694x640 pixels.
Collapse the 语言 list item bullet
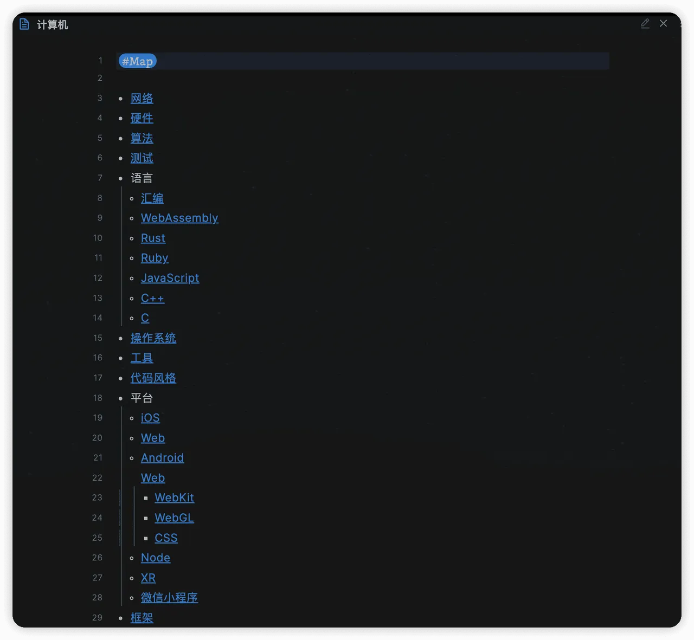click(120, 178)
